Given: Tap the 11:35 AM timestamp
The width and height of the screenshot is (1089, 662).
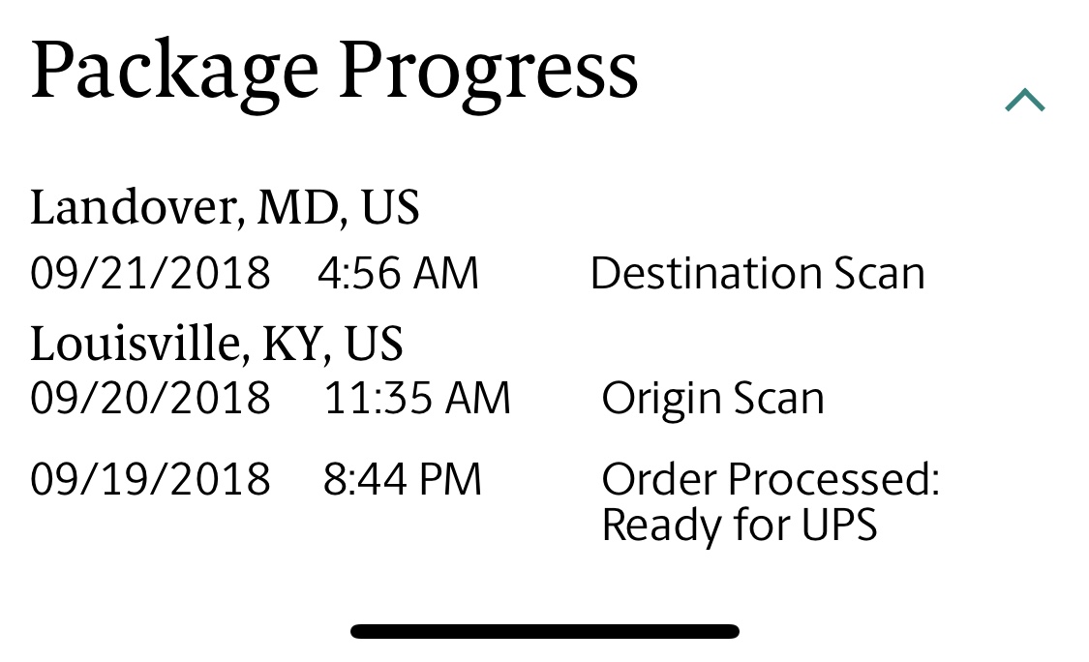Looking at the screenshot, I should click(416, 399).
